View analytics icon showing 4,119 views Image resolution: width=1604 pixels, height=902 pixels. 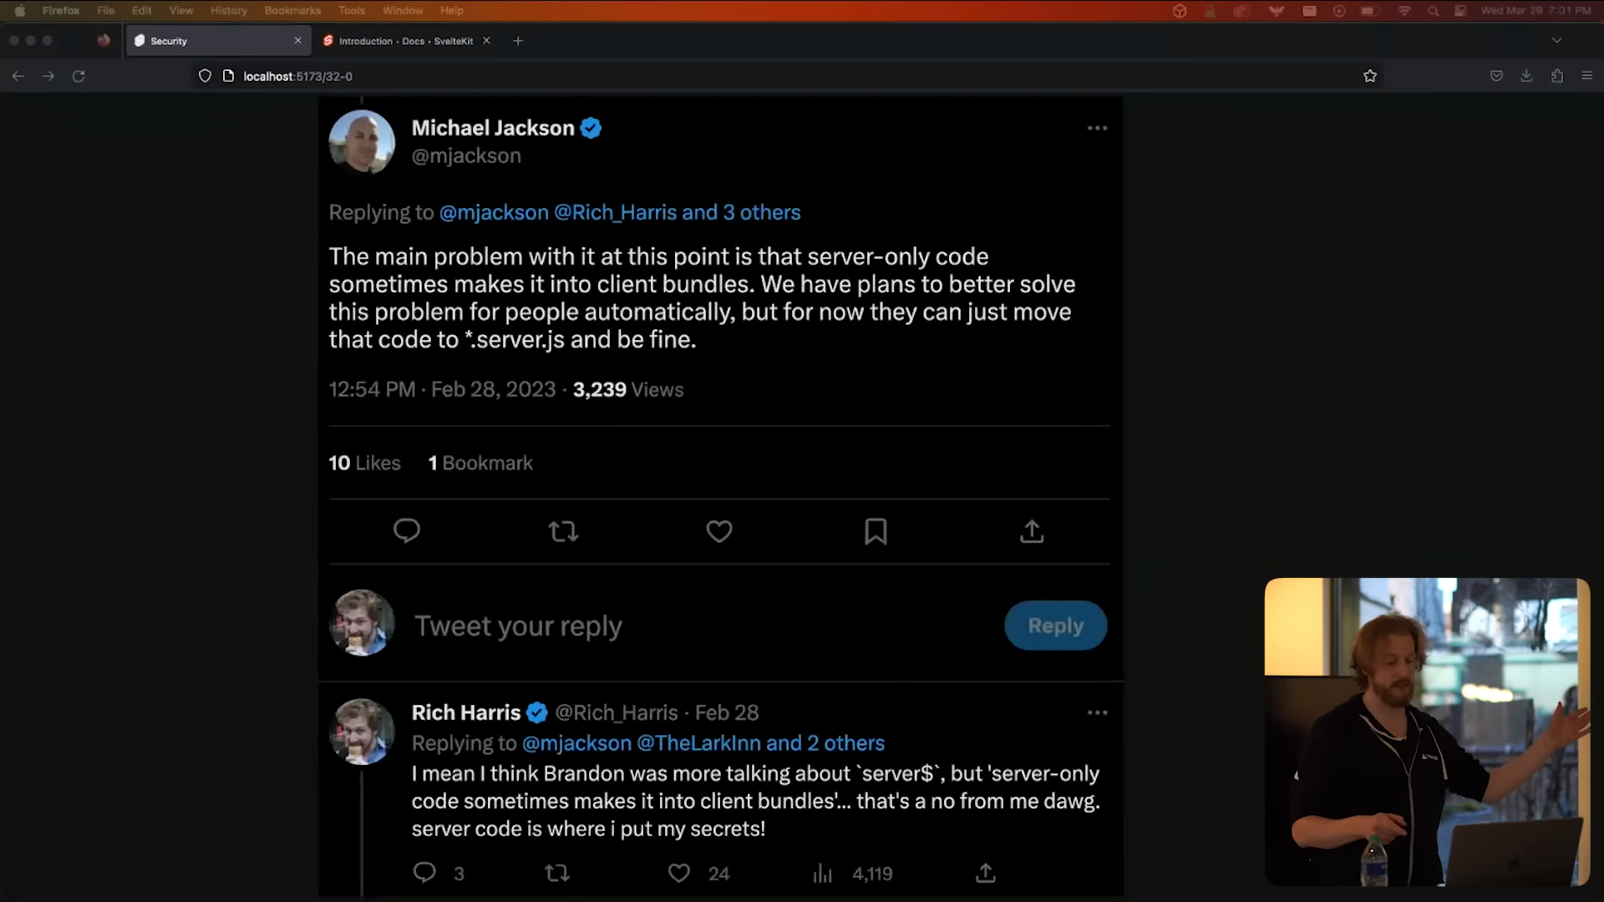pyautogui.click(x=823, y=874)
